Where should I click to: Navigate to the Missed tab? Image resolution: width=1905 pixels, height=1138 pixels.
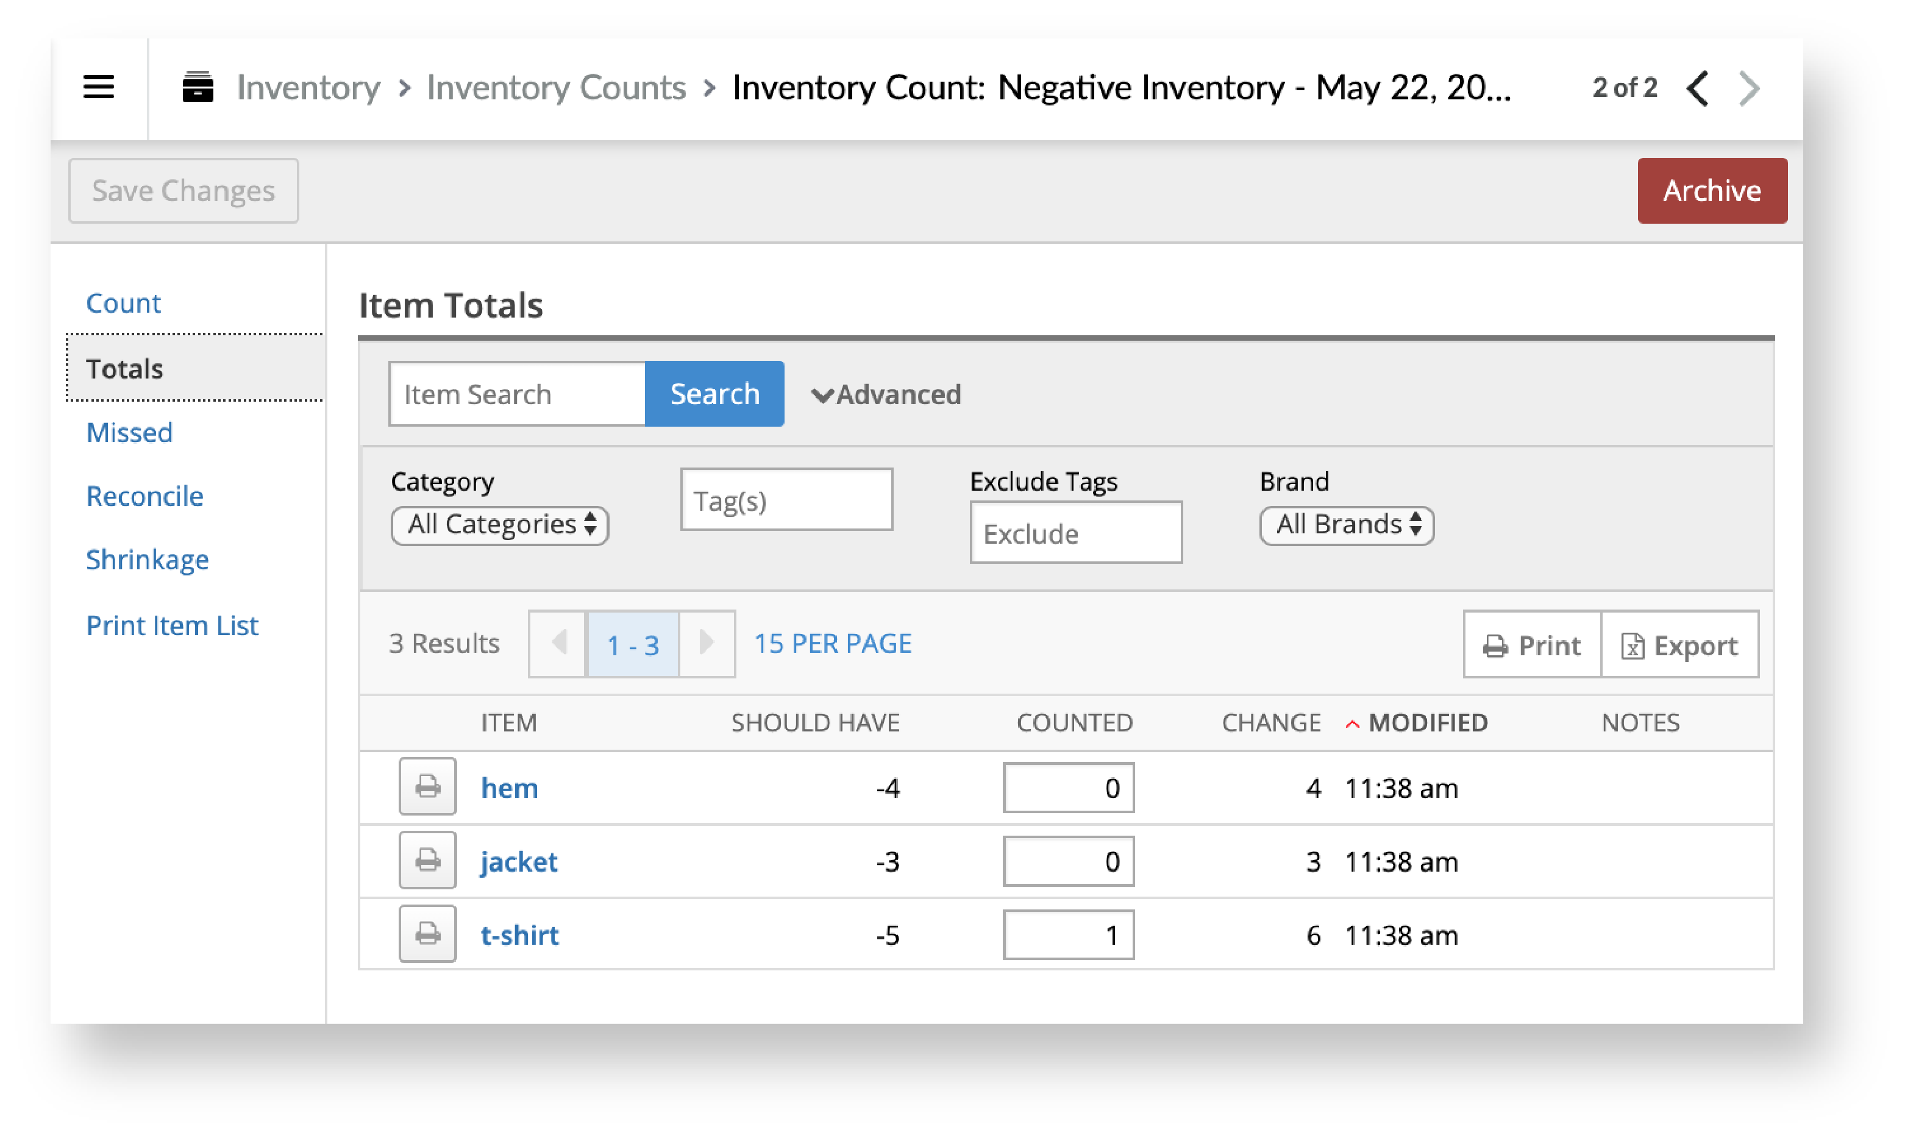[135, 431]
